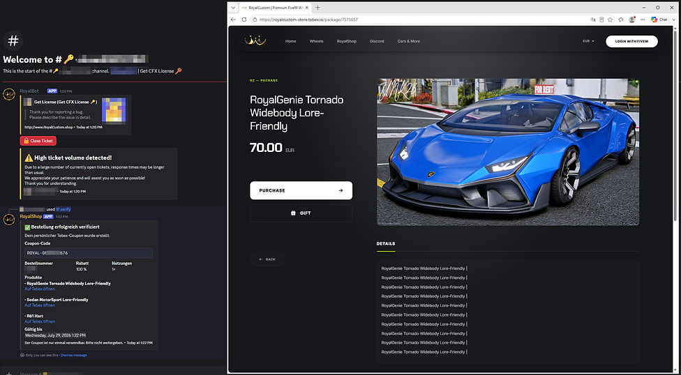Open the Cars & More nav item

(x=409, y=41)
